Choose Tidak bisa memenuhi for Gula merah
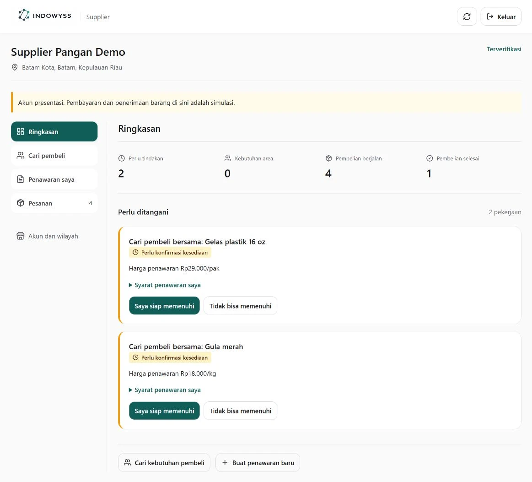This screenshot has width=532, height=482. coord(240,411)
